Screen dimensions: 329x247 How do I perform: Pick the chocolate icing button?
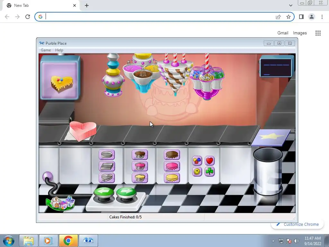[172, 155]
